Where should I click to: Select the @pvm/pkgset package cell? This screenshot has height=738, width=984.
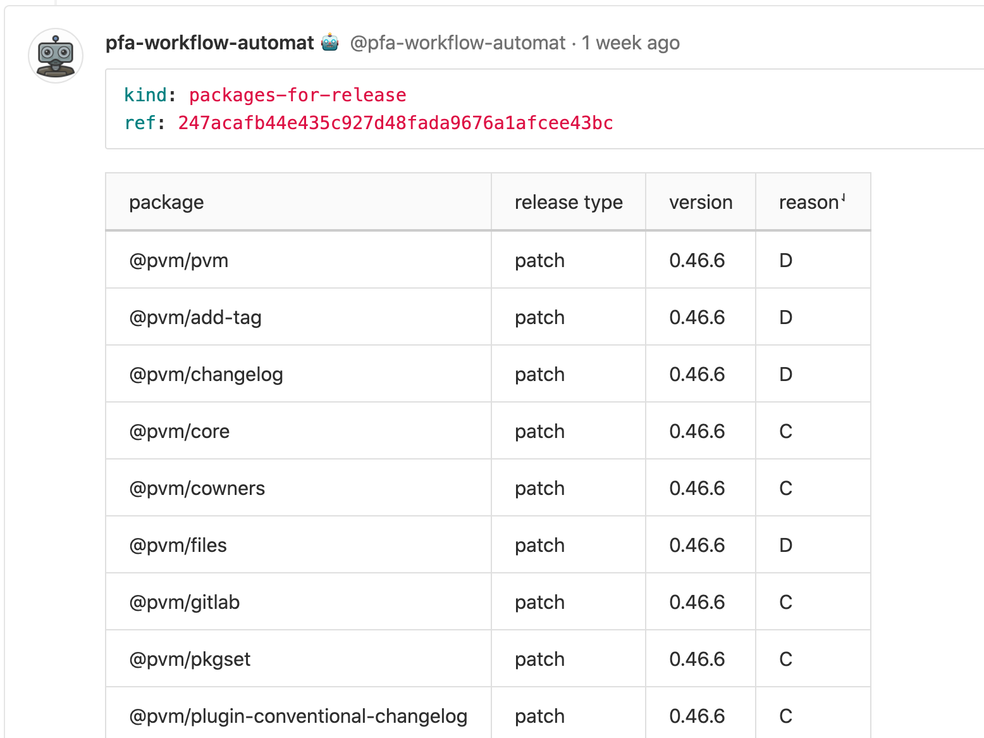298,659
